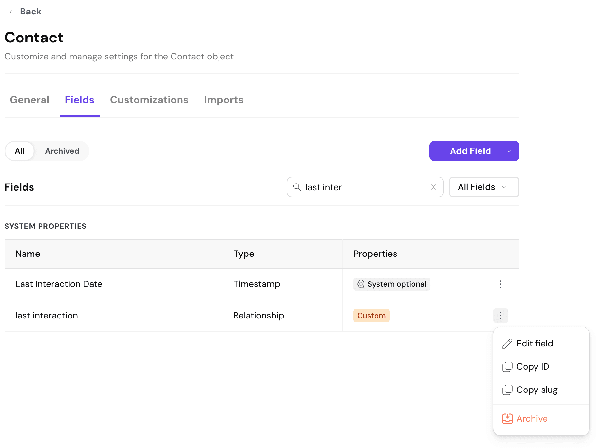Screen dimensions: 596x448
Task: Click the System optional badge
Action: click(x=392, y=284)
